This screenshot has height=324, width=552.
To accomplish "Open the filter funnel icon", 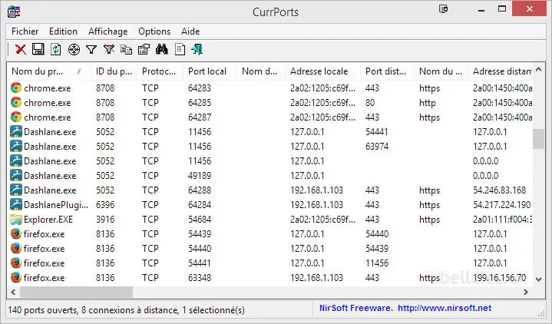I will pos(91,50).
